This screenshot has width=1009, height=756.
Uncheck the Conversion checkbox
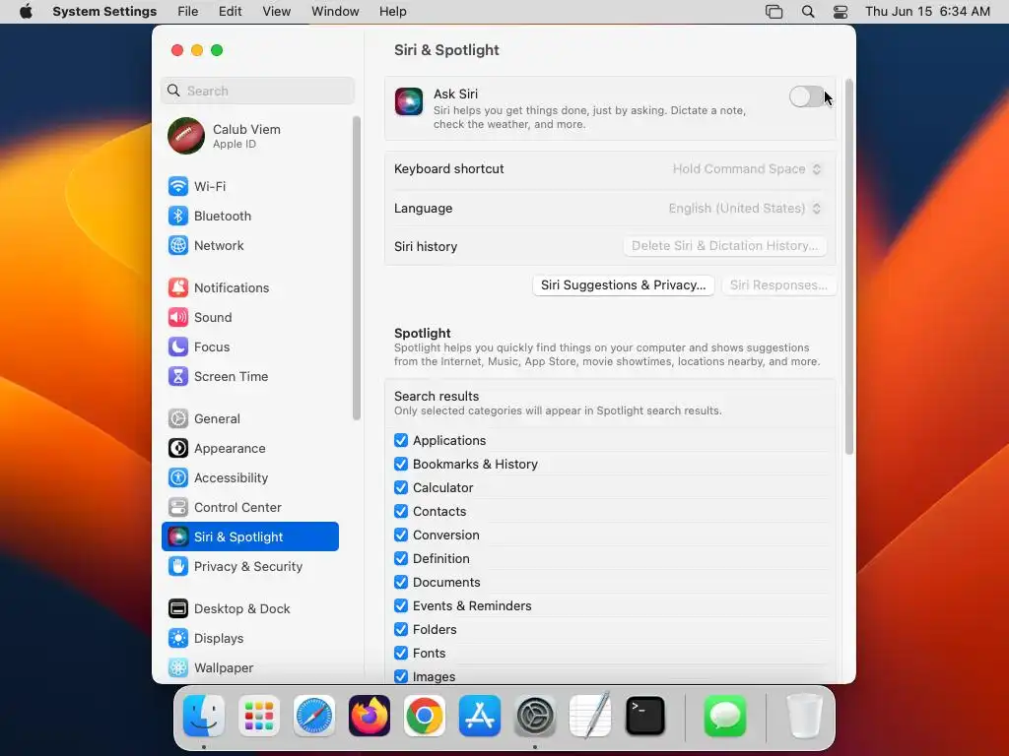(401, 535)
